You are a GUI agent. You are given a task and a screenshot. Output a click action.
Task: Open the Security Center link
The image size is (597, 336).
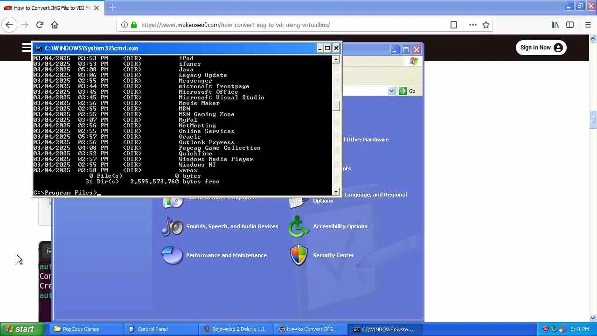[333, 255]
